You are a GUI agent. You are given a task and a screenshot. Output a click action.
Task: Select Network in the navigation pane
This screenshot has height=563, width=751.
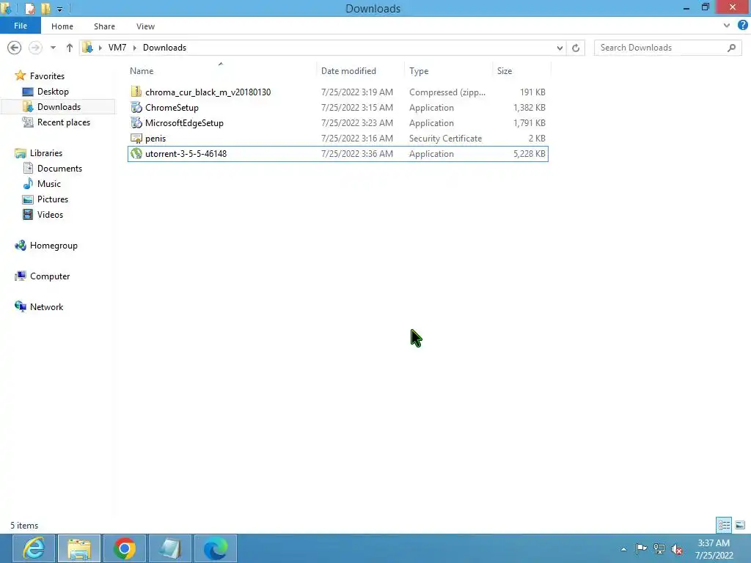[x=46, y=307]
